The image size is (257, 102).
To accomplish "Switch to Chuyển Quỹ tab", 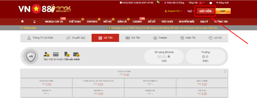I will click(x=76, y=38).
